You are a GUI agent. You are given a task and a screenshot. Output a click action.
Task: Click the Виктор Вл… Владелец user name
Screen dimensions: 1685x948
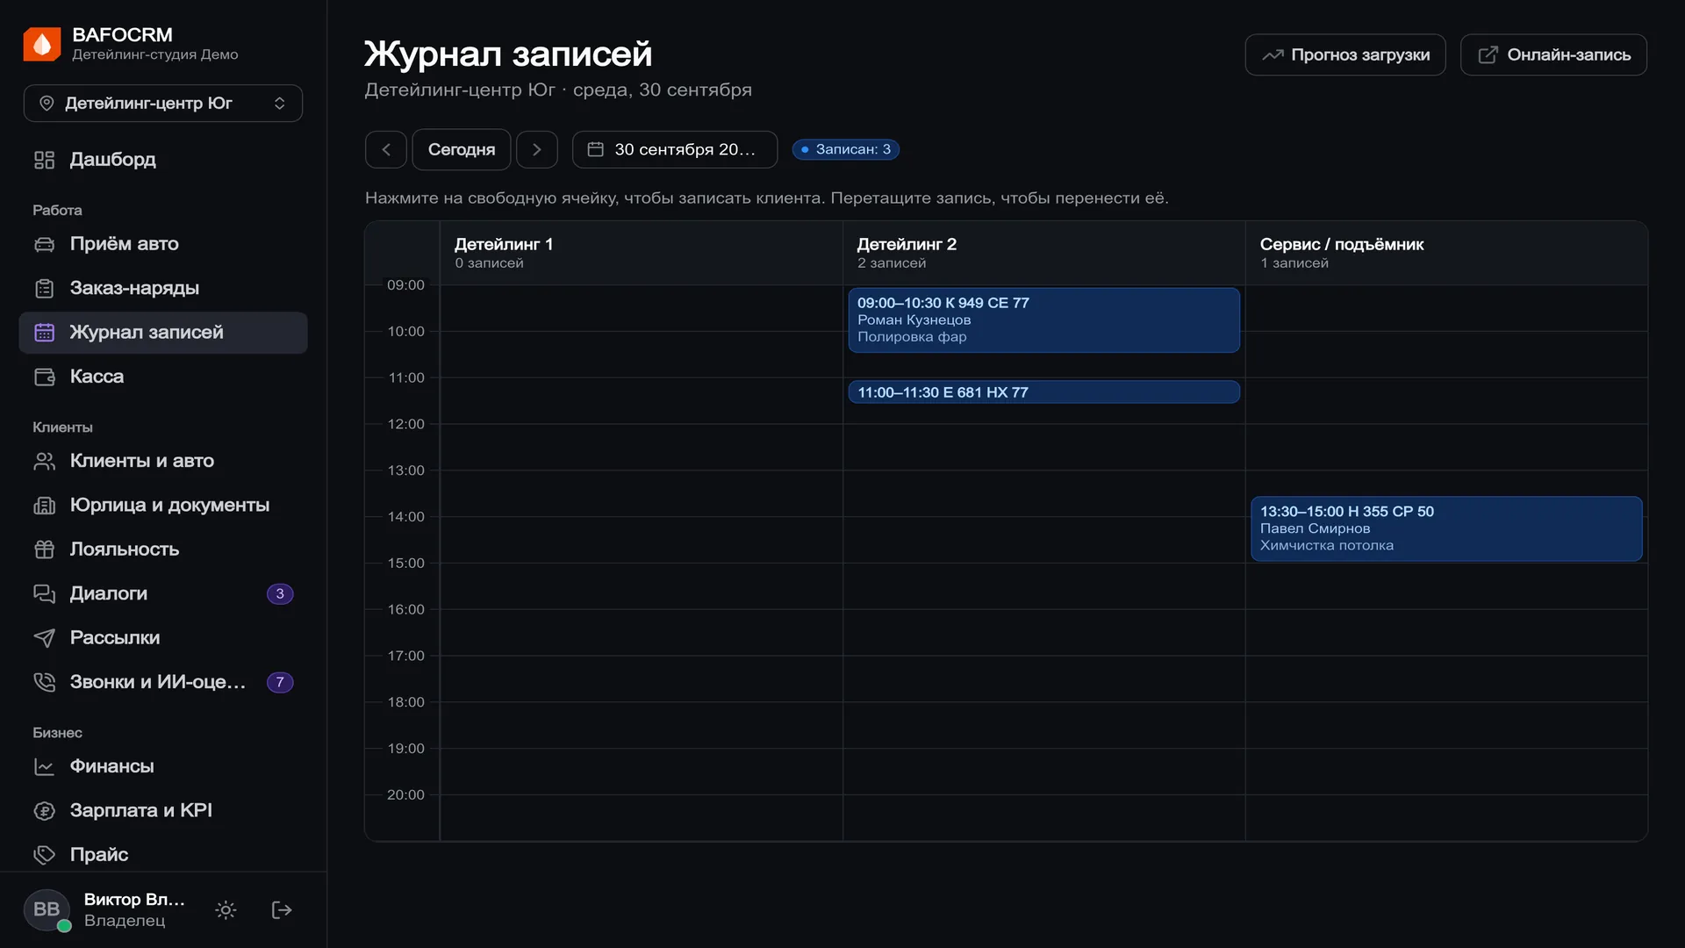134,910
